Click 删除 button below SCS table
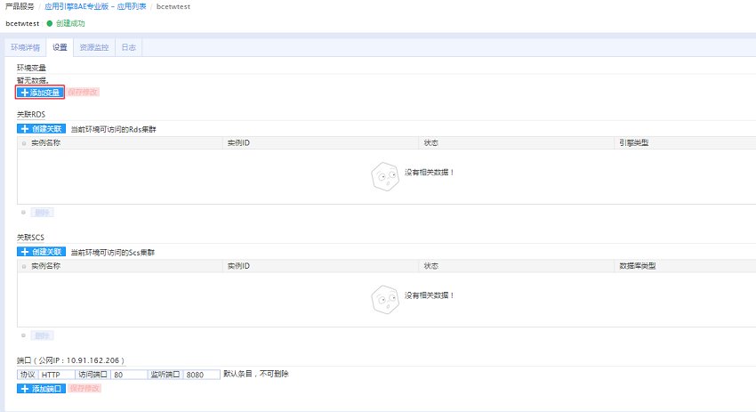The width and height of the screenshot is (756, 412). tap(43, 335)
